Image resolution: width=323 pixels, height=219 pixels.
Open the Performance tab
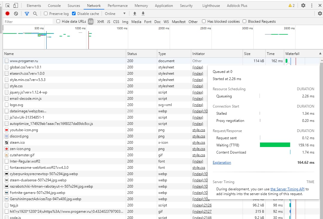point(117,5)
